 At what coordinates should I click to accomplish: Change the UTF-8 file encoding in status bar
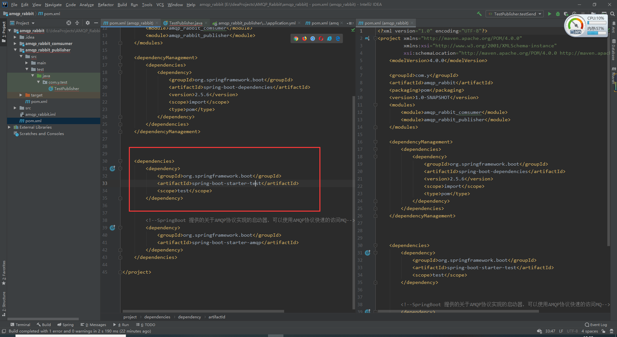(x=572, y=331)
